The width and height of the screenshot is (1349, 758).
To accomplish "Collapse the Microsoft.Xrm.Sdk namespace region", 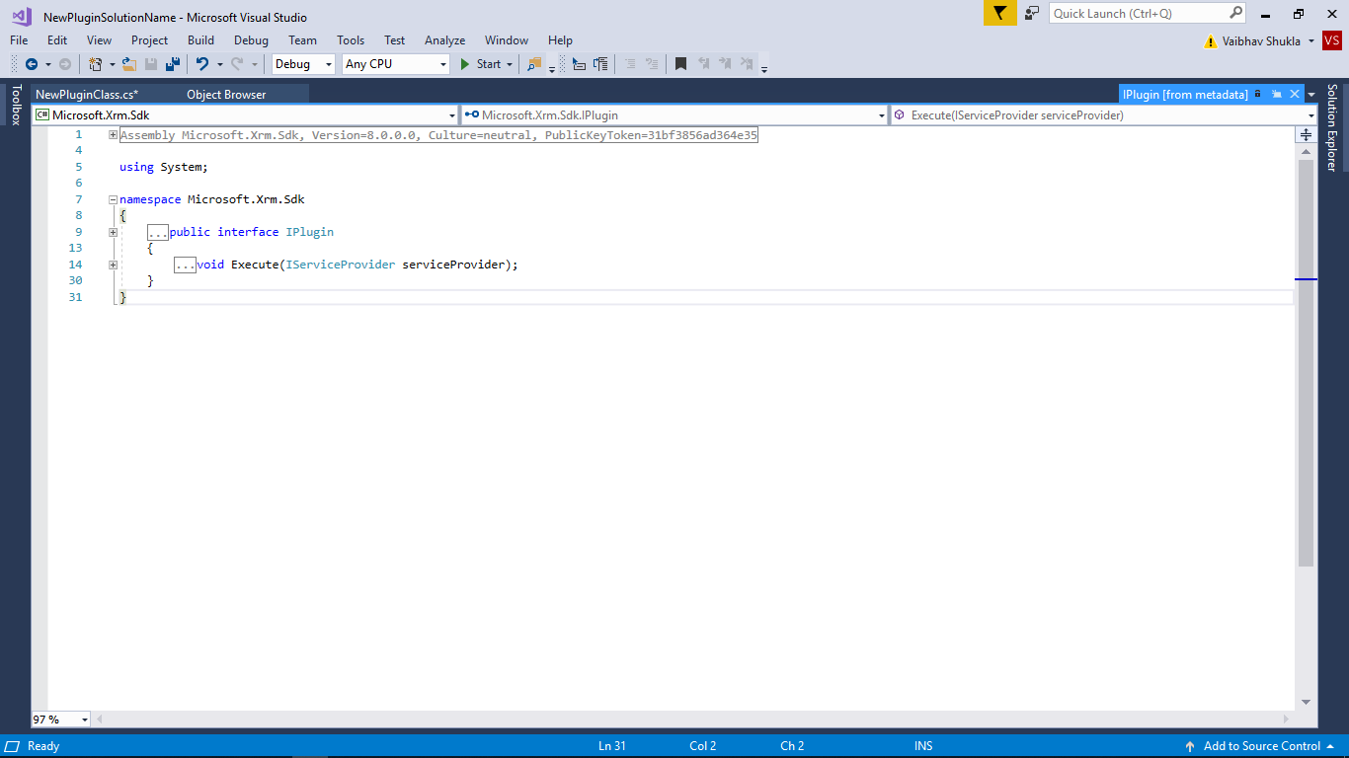I will coord(112,198).
